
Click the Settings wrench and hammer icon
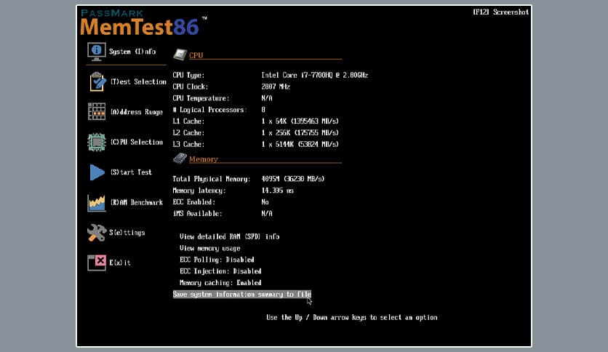[97, 233]
